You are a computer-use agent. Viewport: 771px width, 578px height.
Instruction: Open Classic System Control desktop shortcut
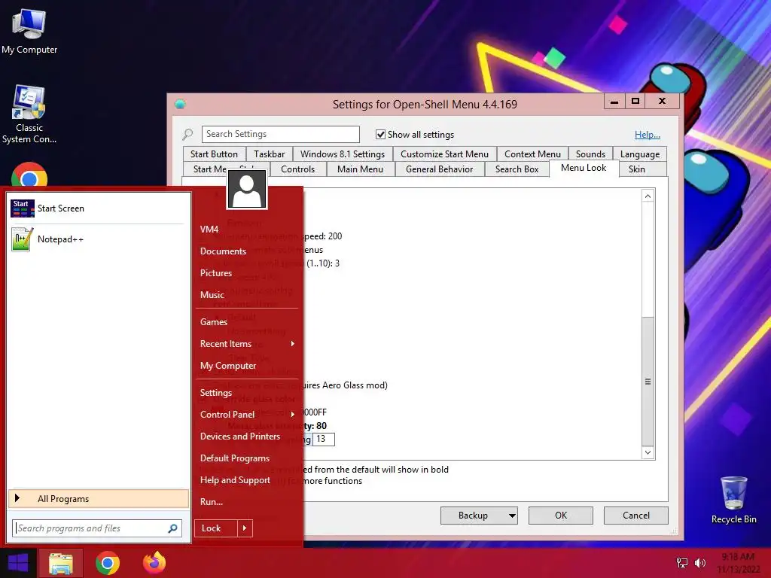click(29, 115)
